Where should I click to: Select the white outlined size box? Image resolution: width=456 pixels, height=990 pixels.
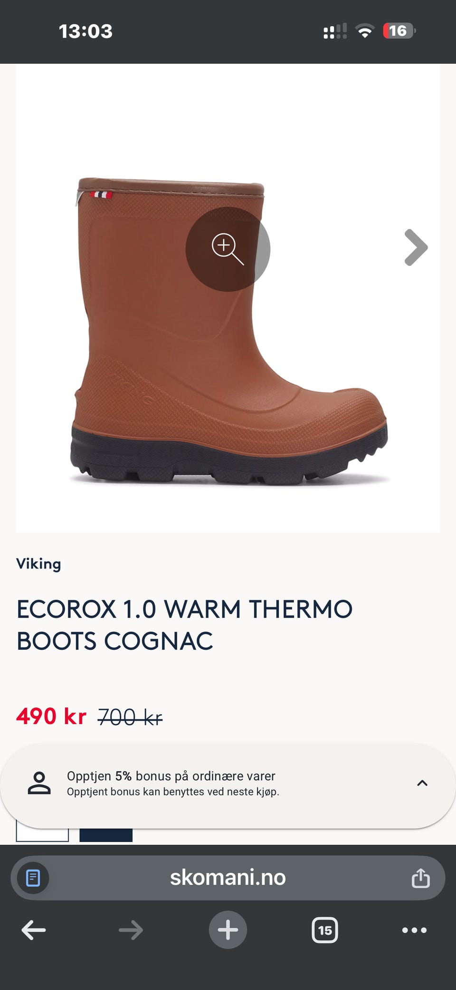point(42,835)
